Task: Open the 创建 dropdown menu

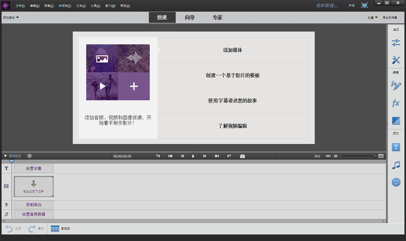Action: pyautogui.click(x=373, y=18)
